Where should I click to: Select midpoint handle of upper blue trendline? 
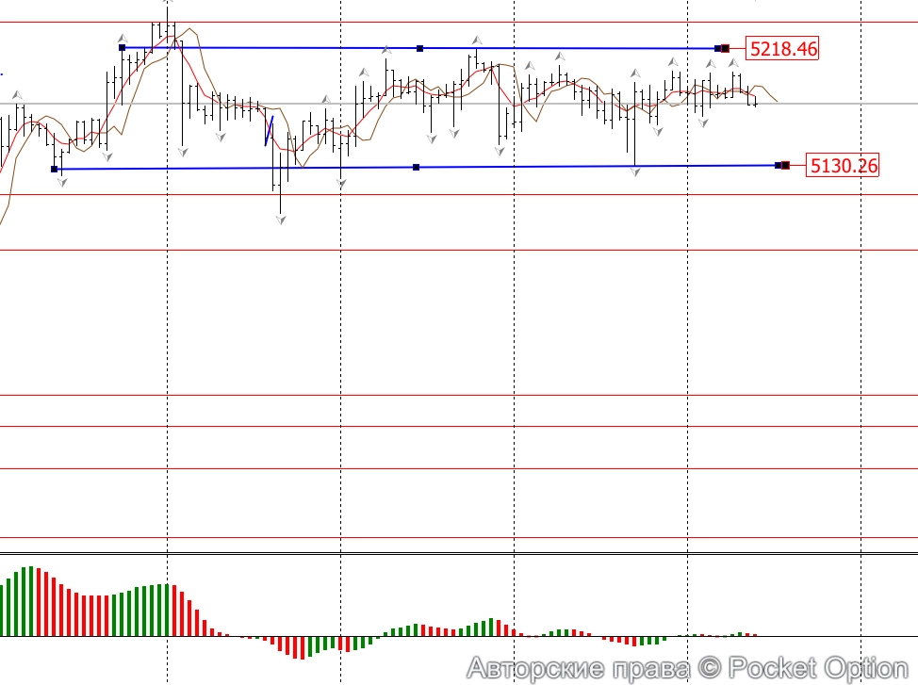pos(419,48)
